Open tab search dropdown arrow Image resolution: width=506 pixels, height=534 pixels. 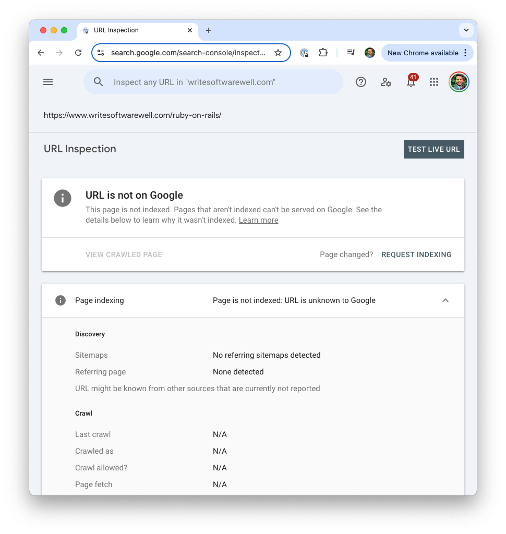click(x=466, y=30)
